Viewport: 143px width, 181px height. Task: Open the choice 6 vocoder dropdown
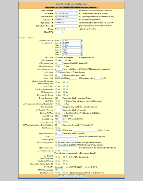tap(72, 52)
